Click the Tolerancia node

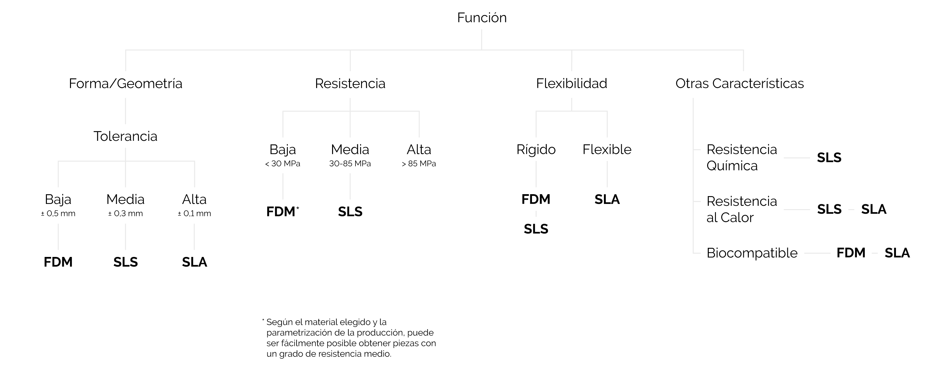click(x=125, y=136)
